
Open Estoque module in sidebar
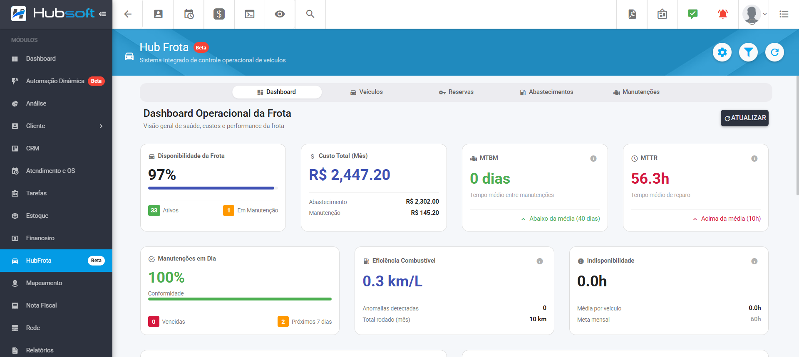pos(56,216)
